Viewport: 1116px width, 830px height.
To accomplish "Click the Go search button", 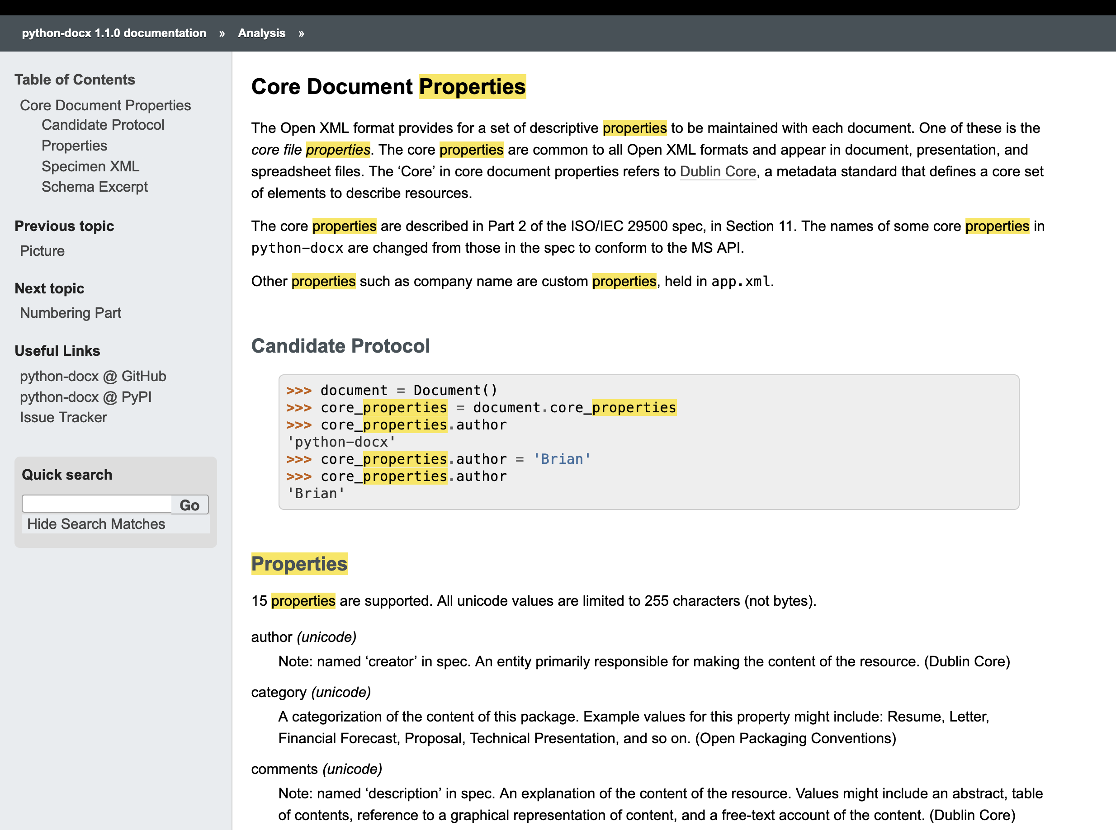I will coord(190,505).
